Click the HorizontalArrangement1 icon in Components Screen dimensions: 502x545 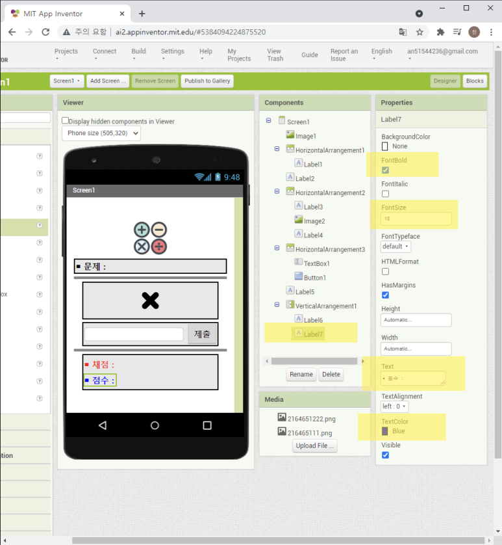click(x=290, y=148)
